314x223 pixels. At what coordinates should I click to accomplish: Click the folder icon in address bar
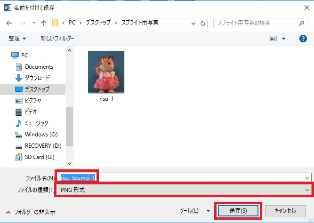point(55,23)
